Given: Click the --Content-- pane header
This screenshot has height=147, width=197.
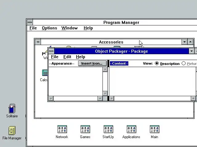Looking at the screenshot, I should click(x=119, y=63).
